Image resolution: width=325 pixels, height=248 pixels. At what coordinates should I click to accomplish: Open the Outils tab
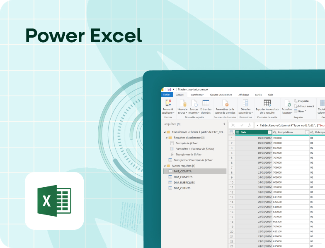tap(259, 95)
